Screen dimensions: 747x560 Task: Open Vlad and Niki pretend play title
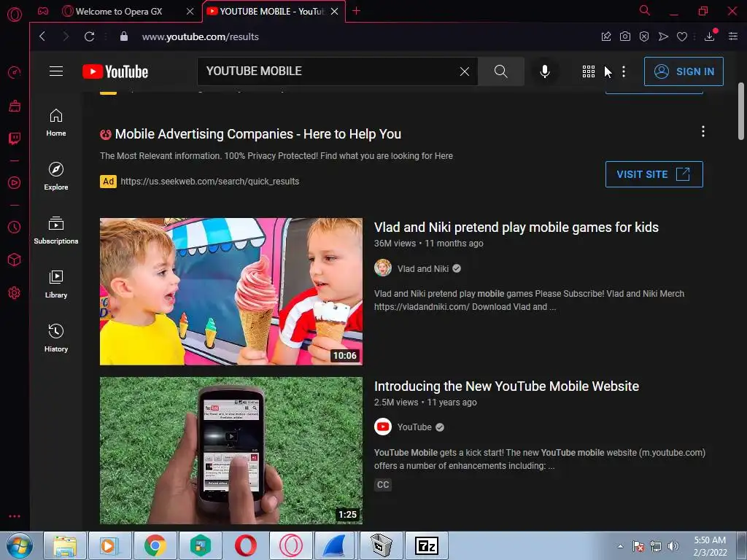pyautogui.click(x=516, y=227)
